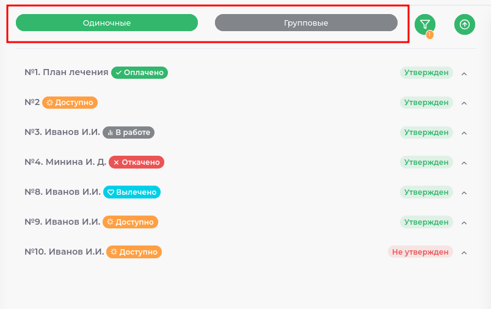Open the №4. Минина И. Д. entry

point(65,162)
